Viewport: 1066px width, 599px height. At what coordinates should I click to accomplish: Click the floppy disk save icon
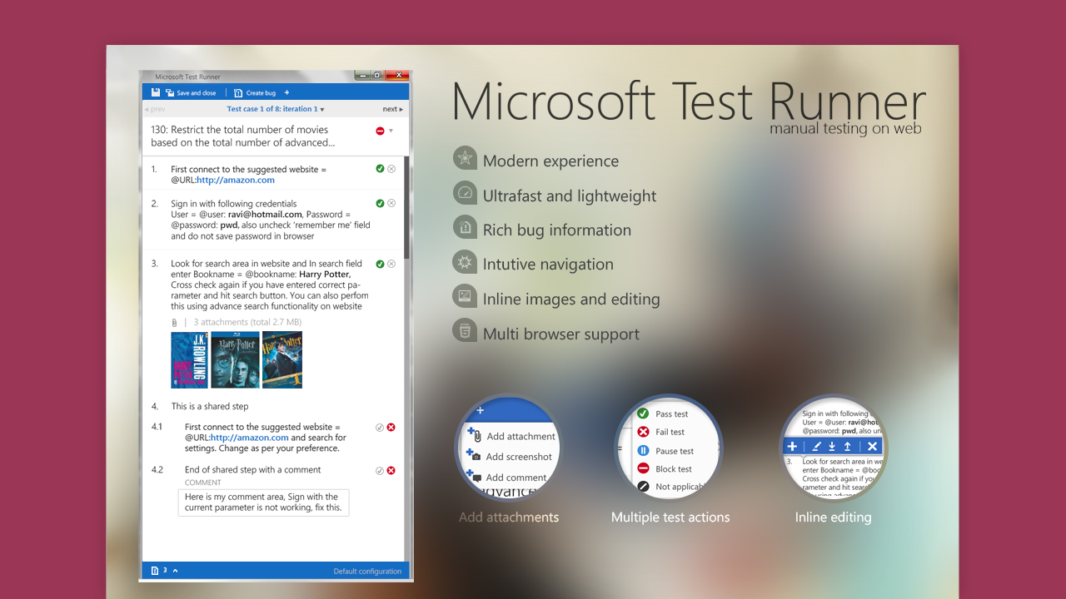point(156,92)
